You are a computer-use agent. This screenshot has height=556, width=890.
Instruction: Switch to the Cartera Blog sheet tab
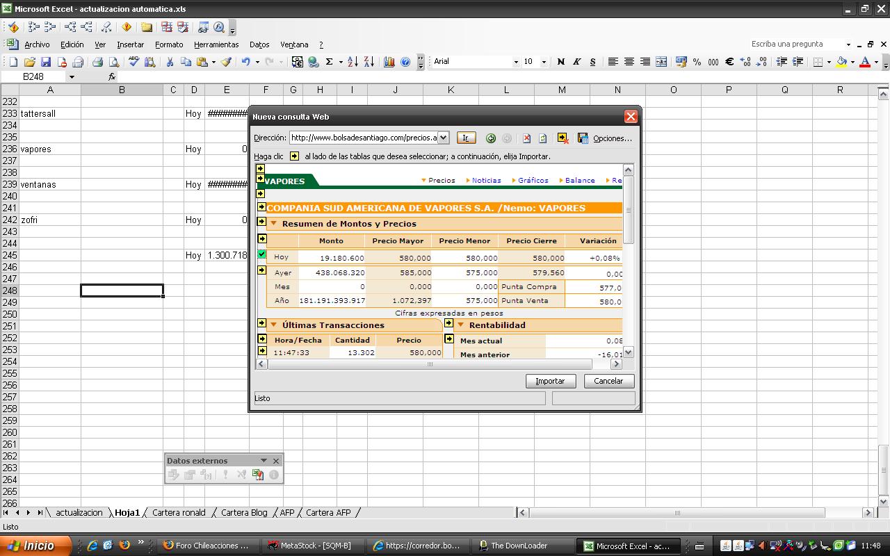[x=244, y=512]
